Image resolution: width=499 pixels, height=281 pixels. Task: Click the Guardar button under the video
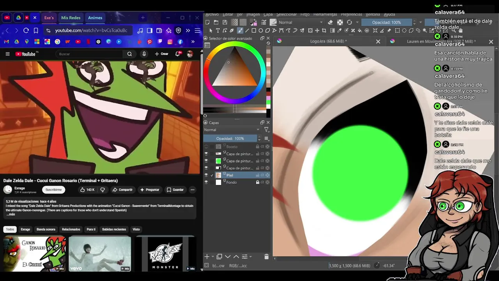point(175,190)
